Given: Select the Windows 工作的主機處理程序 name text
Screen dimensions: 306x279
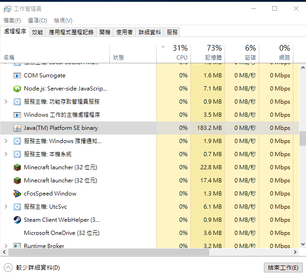Looking at the screenshot, I should pos(62,115).
